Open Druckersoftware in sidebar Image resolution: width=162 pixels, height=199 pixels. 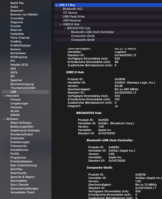[21, 135]
